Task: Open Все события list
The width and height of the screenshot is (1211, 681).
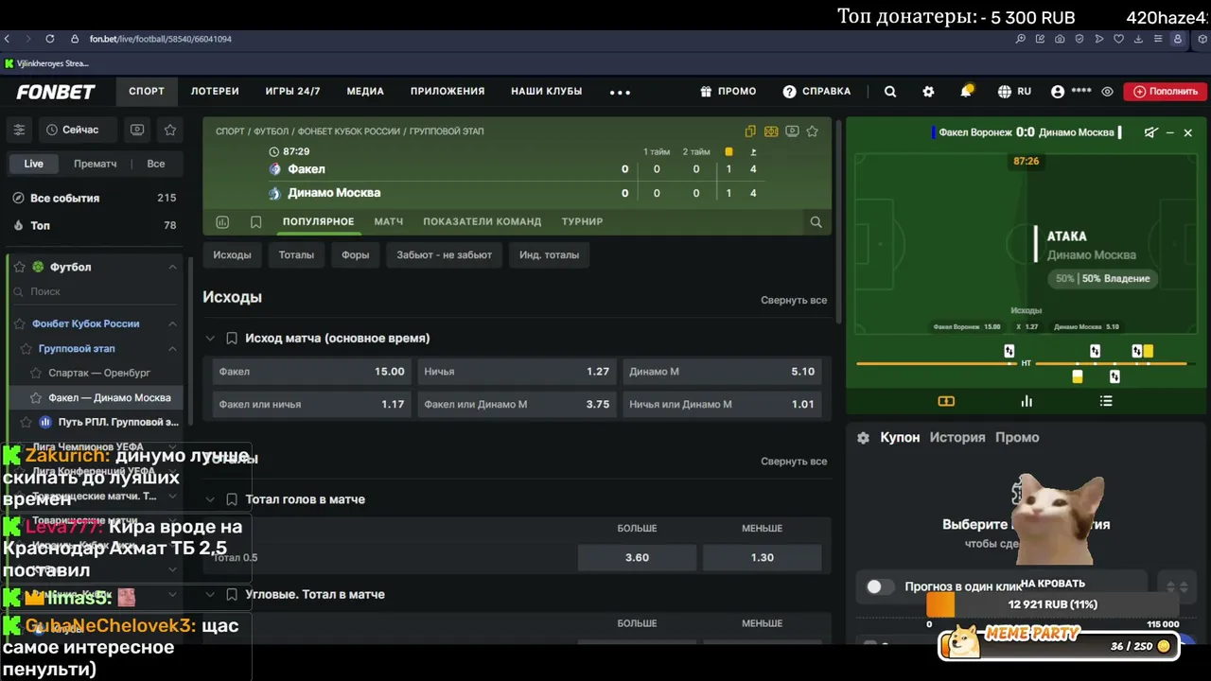Action: coord(95,198)
